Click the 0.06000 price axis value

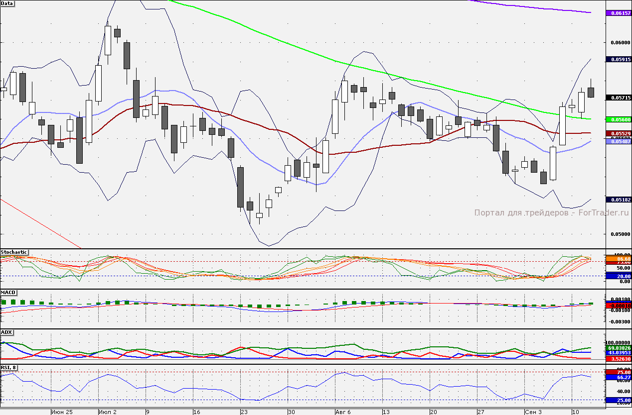pos(620,43)
